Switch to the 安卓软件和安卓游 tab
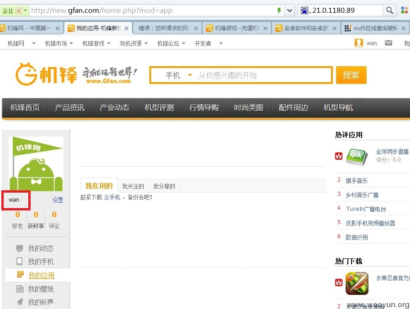Image resolution: width=410 pixels, height=309 pixels. (303, 28)
